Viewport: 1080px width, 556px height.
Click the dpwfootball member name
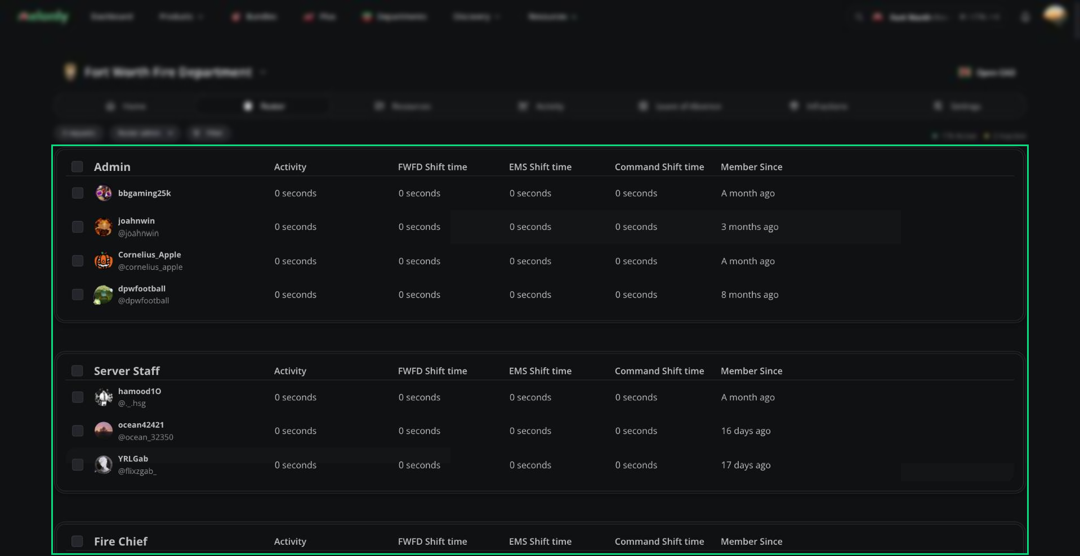[x=142, y=288]
